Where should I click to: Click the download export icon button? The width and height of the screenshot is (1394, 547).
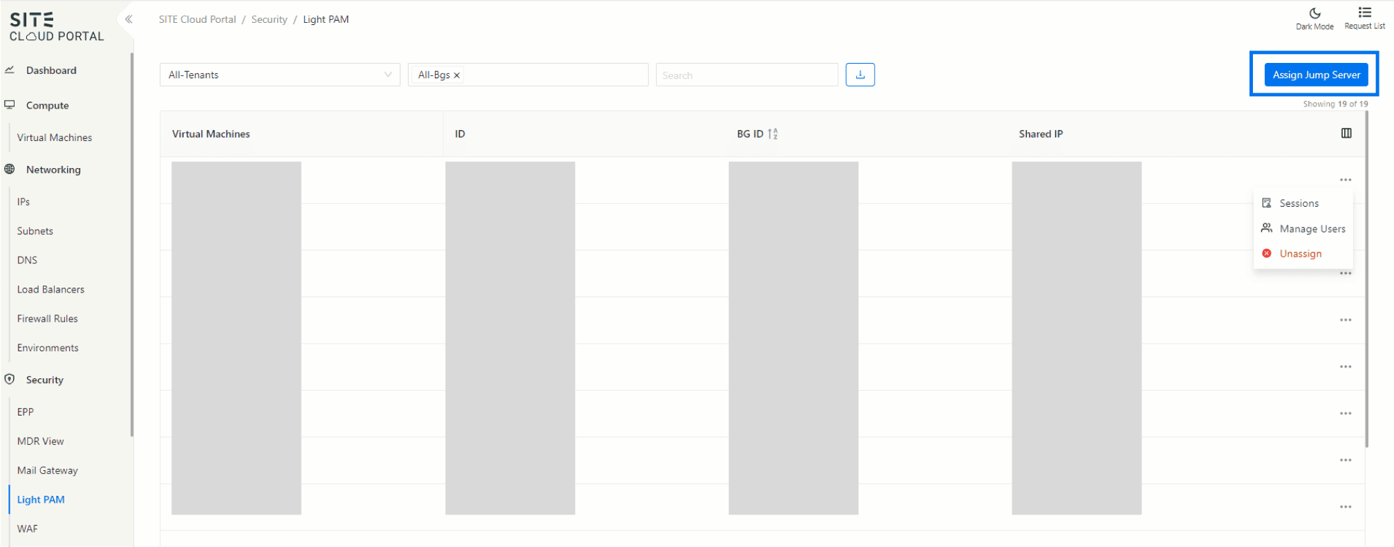[x=860, y=75]
